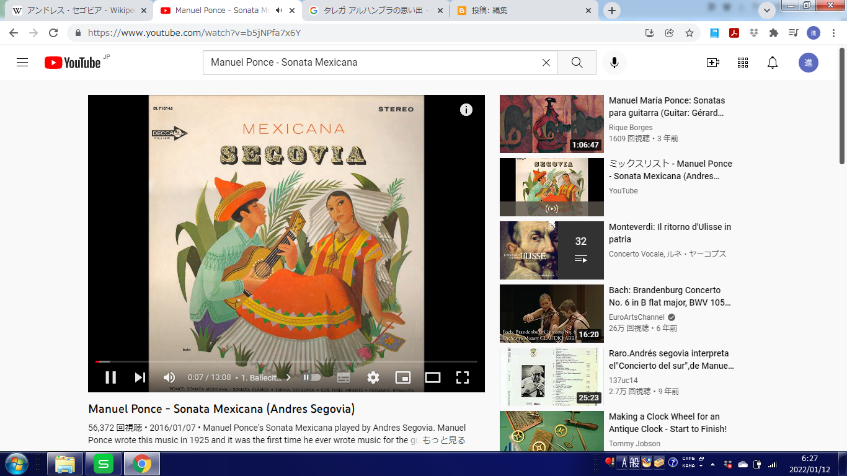
Task: Expand chapter '1. Bailecit...' in the player
Action: [x=266, y=377]
